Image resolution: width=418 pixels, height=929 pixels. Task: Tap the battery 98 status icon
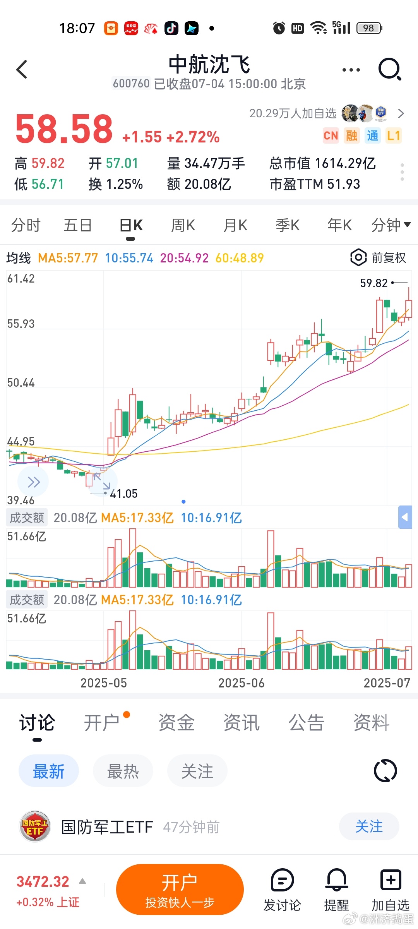pos(369,28)
